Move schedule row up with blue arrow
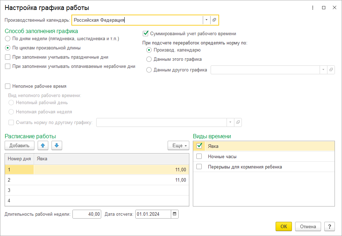 [43, 145]
